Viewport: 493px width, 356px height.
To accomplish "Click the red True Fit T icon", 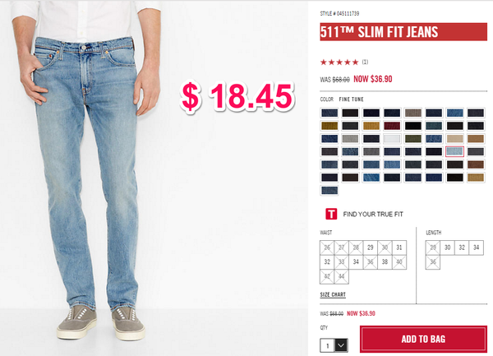I will (331, 214).
